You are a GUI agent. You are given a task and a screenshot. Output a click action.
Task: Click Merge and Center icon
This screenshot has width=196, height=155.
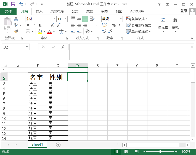pyautogui.click(x=92, y=25)
